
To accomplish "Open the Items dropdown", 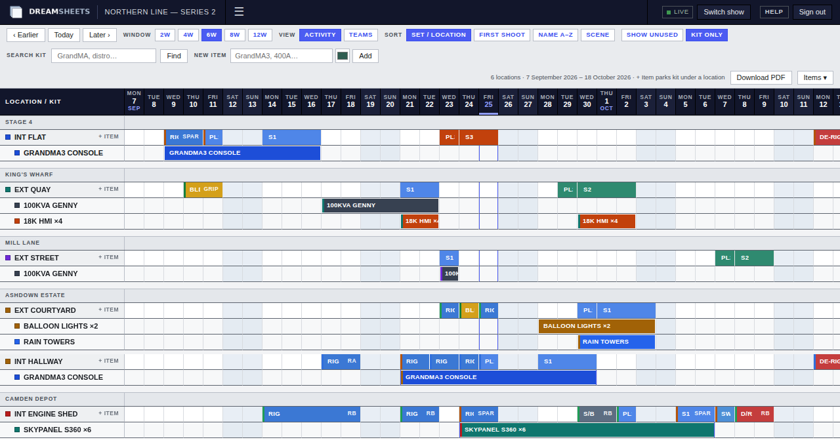I will coord(815,77).
